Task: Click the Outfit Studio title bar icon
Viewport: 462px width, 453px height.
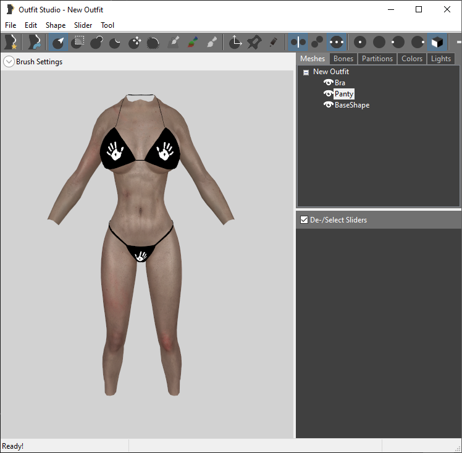Action: 10,9
